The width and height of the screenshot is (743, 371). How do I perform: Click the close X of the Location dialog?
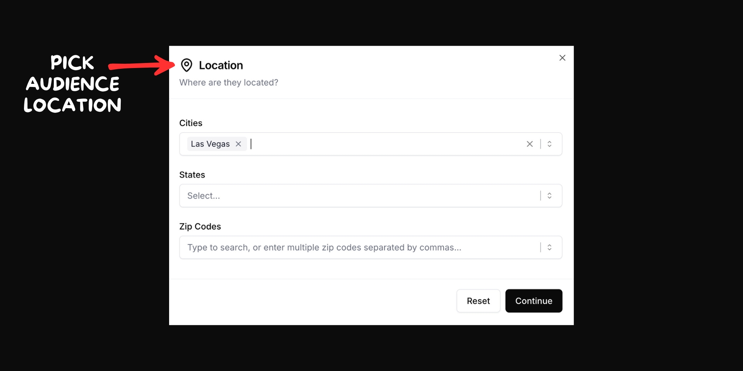(562, 58)
